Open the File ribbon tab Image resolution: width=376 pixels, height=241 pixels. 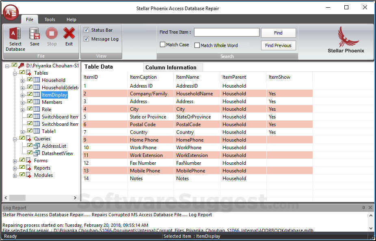pos(30,19)
